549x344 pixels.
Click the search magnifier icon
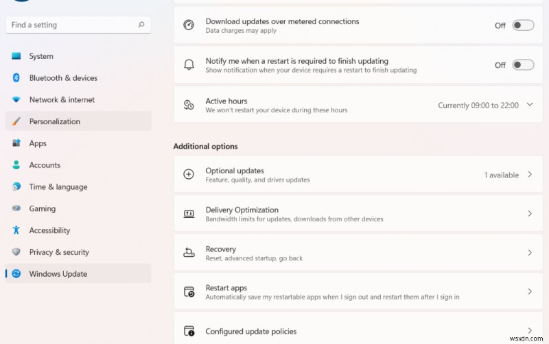(141, 25)
